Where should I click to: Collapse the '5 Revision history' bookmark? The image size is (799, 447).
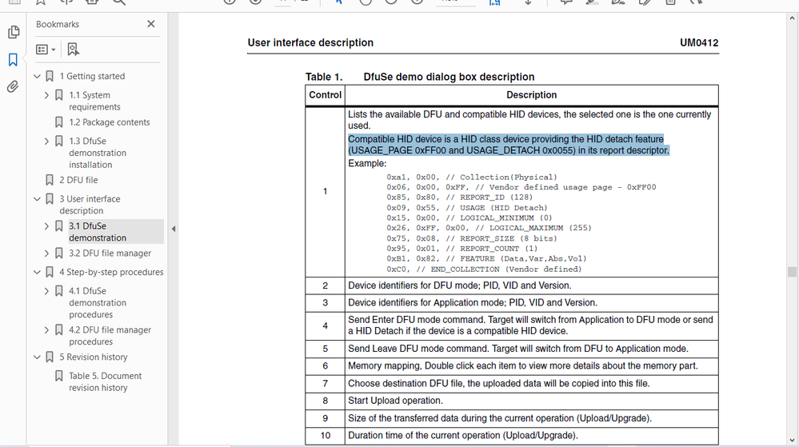(37, 357)
